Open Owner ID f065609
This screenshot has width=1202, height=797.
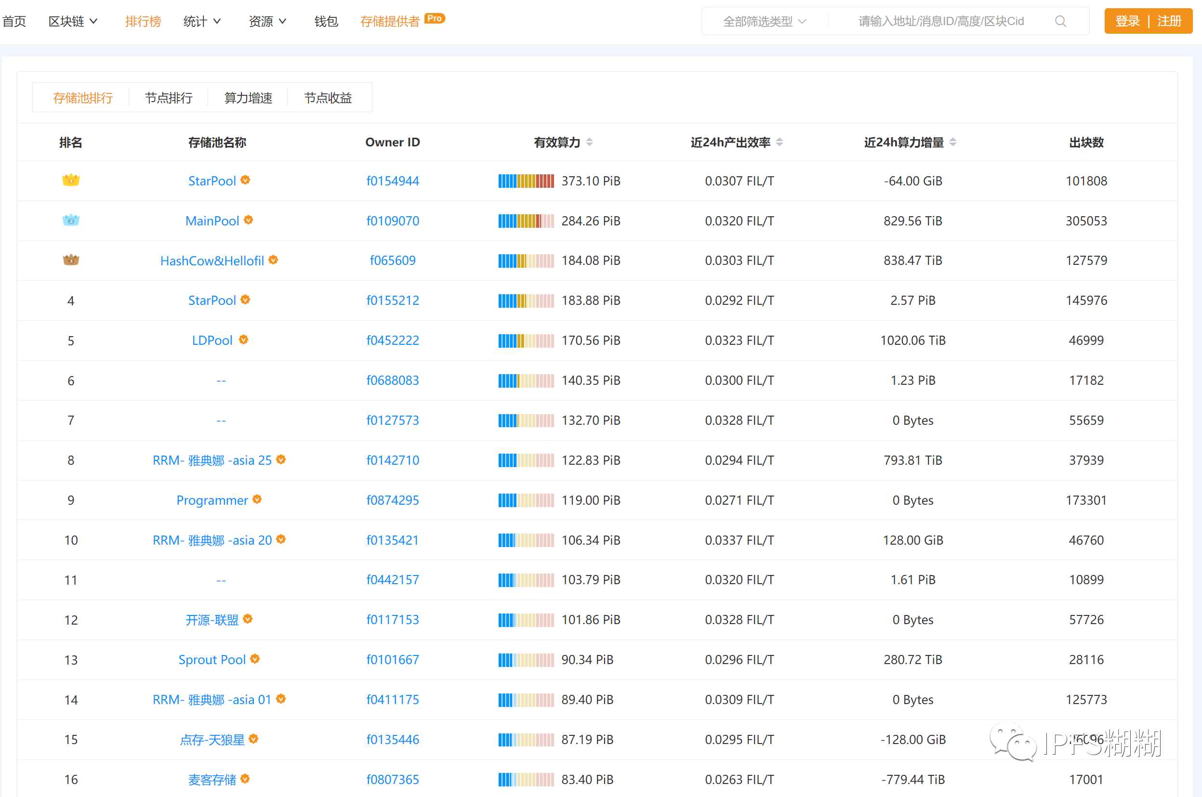393,260
